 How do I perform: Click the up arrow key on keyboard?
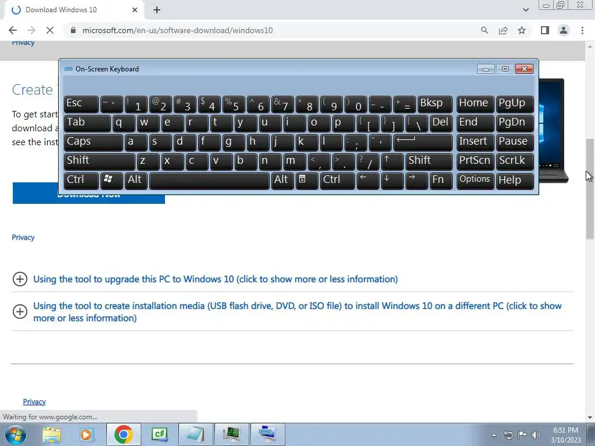392,162
